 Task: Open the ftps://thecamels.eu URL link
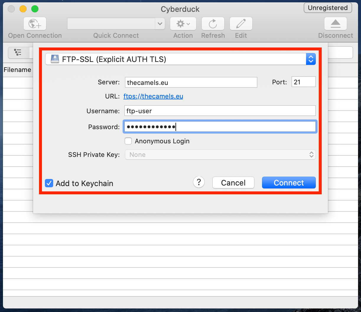coord(153,96)
